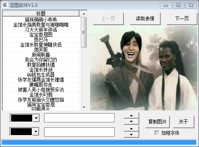Select list row 奥巴马
The image size is (199, 147).
(x=41, y=40)
